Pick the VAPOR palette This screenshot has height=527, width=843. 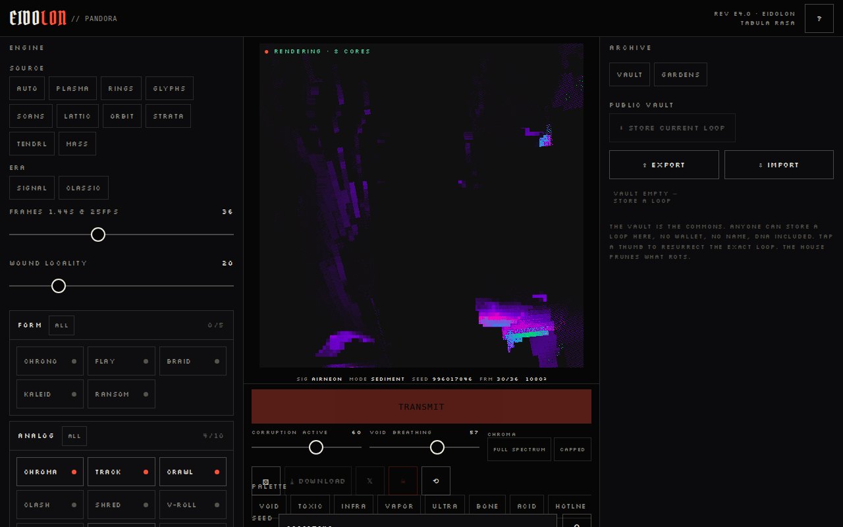(399, 506)
